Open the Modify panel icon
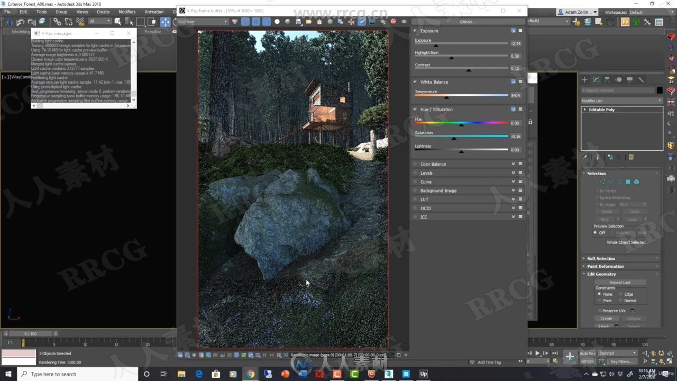This screenshot has width=677, height=381. [596, 79]
